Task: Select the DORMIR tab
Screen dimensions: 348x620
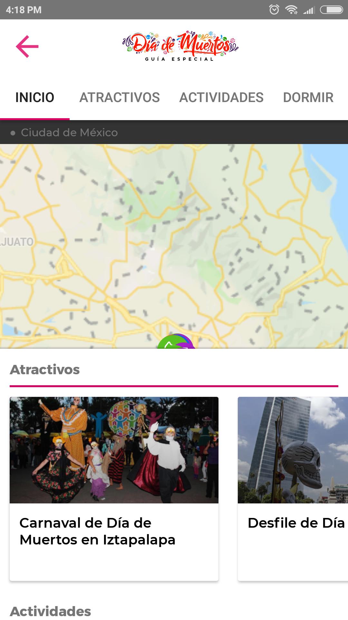Action: point(308,98)
